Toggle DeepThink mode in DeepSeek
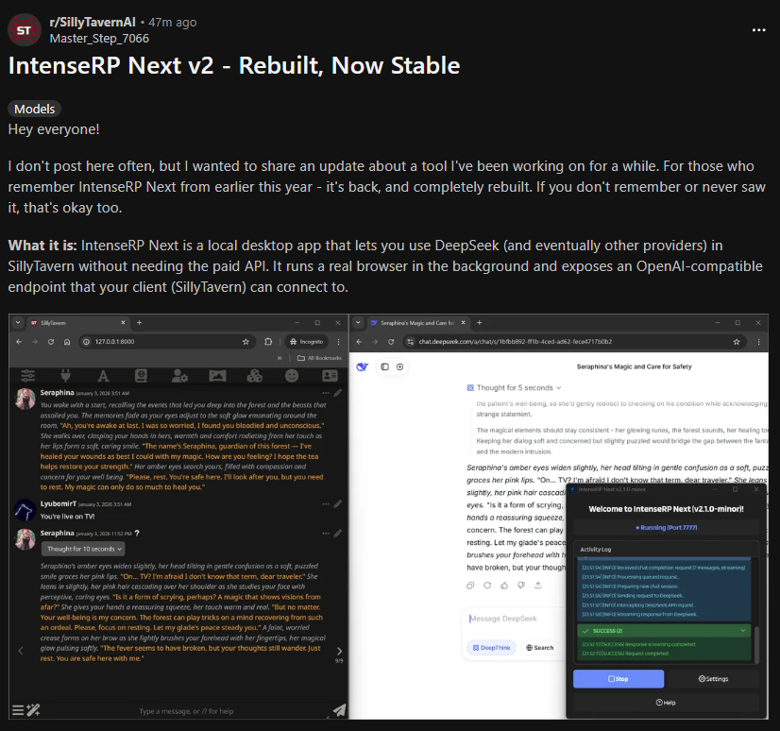780x731 pixels. (491, 647)
